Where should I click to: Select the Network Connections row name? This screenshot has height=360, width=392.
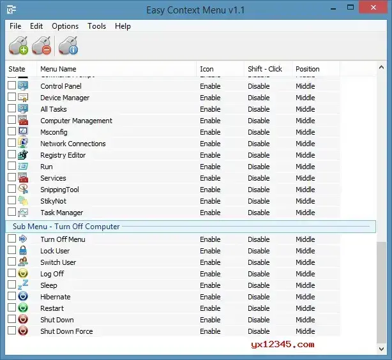point(73,144)
